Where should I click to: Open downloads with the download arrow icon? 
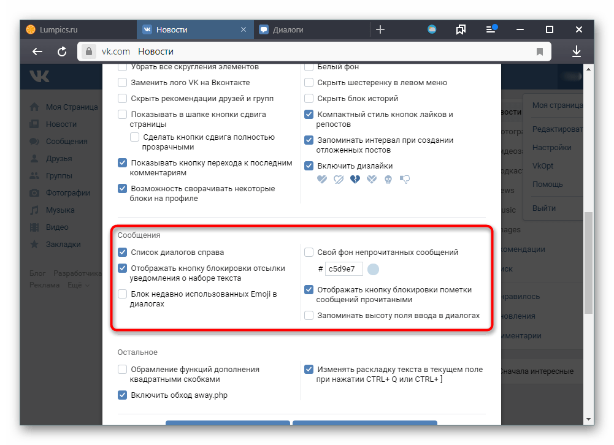[577, 51]
